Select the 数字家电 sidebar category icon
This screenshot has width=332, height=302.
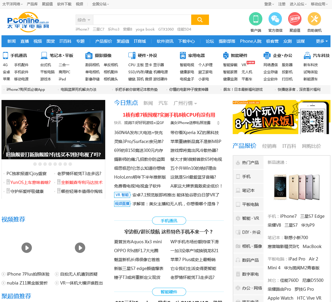pyautogui.click(x=238, y=274)
